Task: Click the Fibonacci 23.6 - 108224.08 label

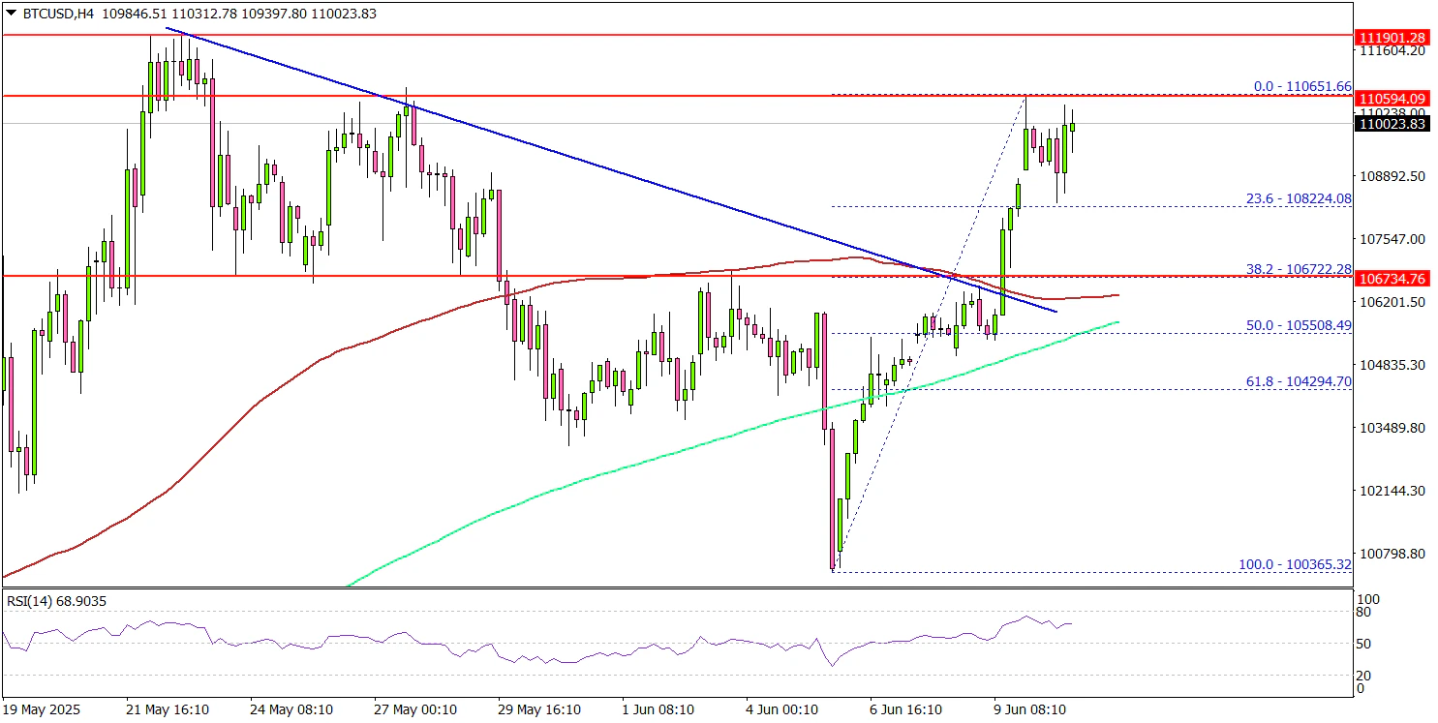Action: (x=1298, y=198)
